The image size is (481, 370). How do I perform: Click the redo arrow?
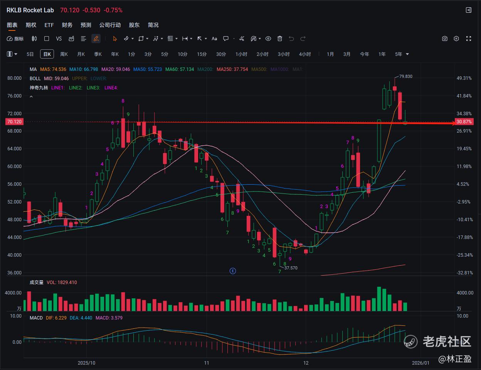tap(303, 39)
